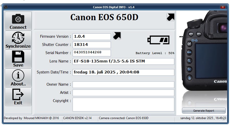Select the Shutter Counter field 18314
This screenshot has height=127, width=231.
92,45
